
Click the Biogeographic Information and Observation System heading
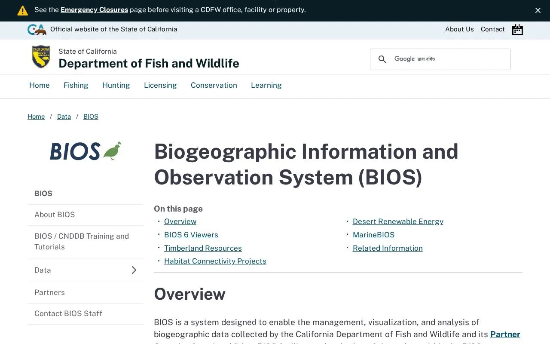(x=306, y=164)
